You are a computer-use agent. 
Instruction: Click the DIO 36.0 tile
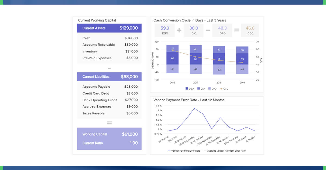193,30
